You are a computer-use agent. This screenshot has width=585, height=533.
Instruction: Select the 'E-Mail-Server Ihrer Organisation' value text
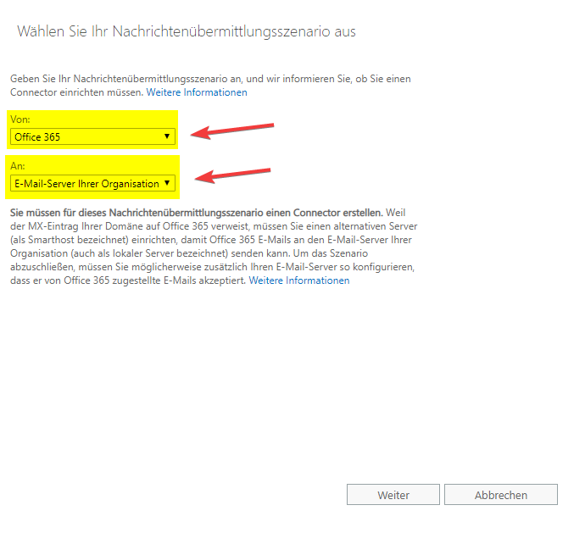86,183
